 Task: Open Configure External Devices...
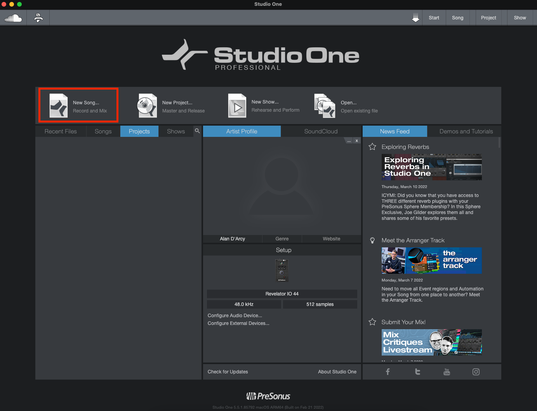238,323
